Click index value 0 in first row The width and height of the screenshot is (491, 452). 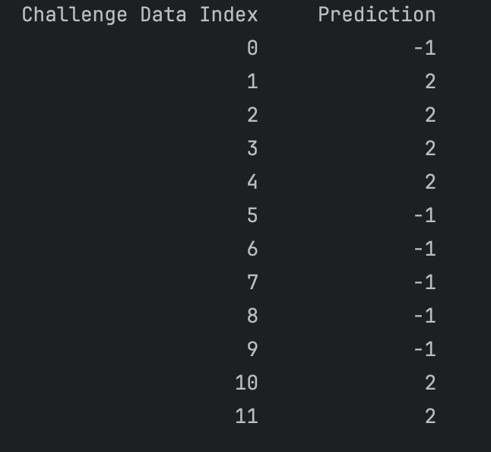click(252, 48)
